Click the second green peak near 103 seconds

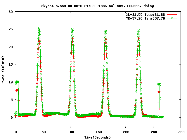pos(72,30)
